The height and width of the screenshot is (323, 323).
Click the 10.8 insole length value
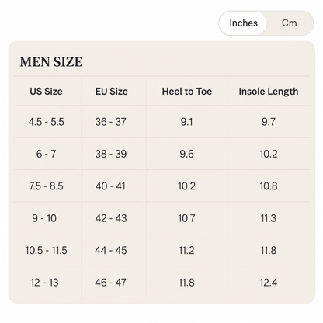pyautogui.click(x=269, y=186)
